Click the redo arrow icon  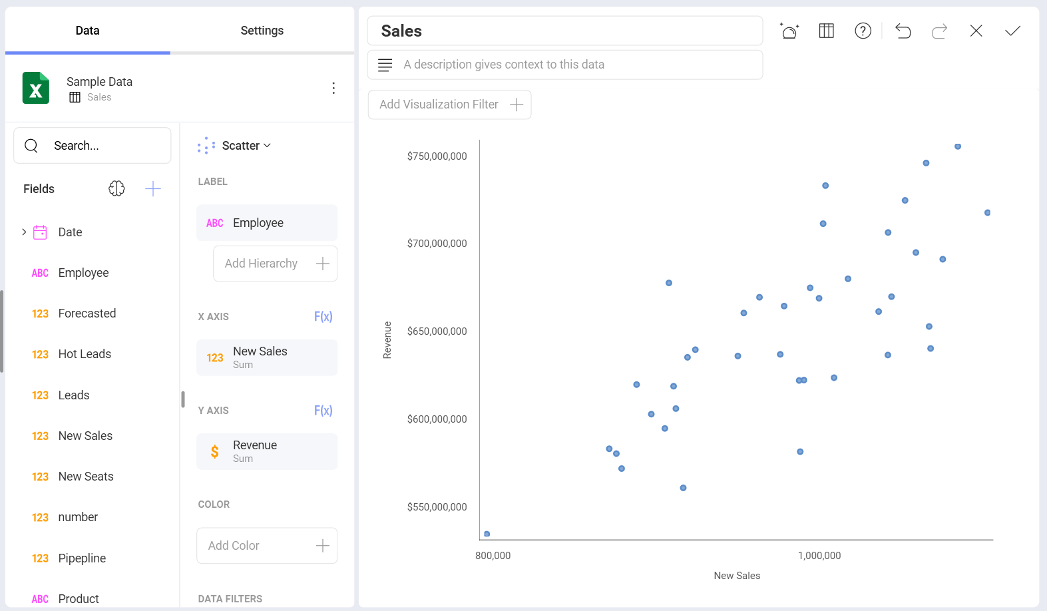(940, 31)
